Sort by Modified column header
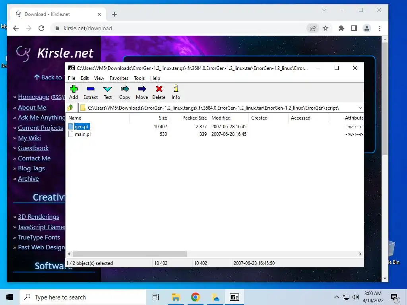407x305 pixels. 229,118
